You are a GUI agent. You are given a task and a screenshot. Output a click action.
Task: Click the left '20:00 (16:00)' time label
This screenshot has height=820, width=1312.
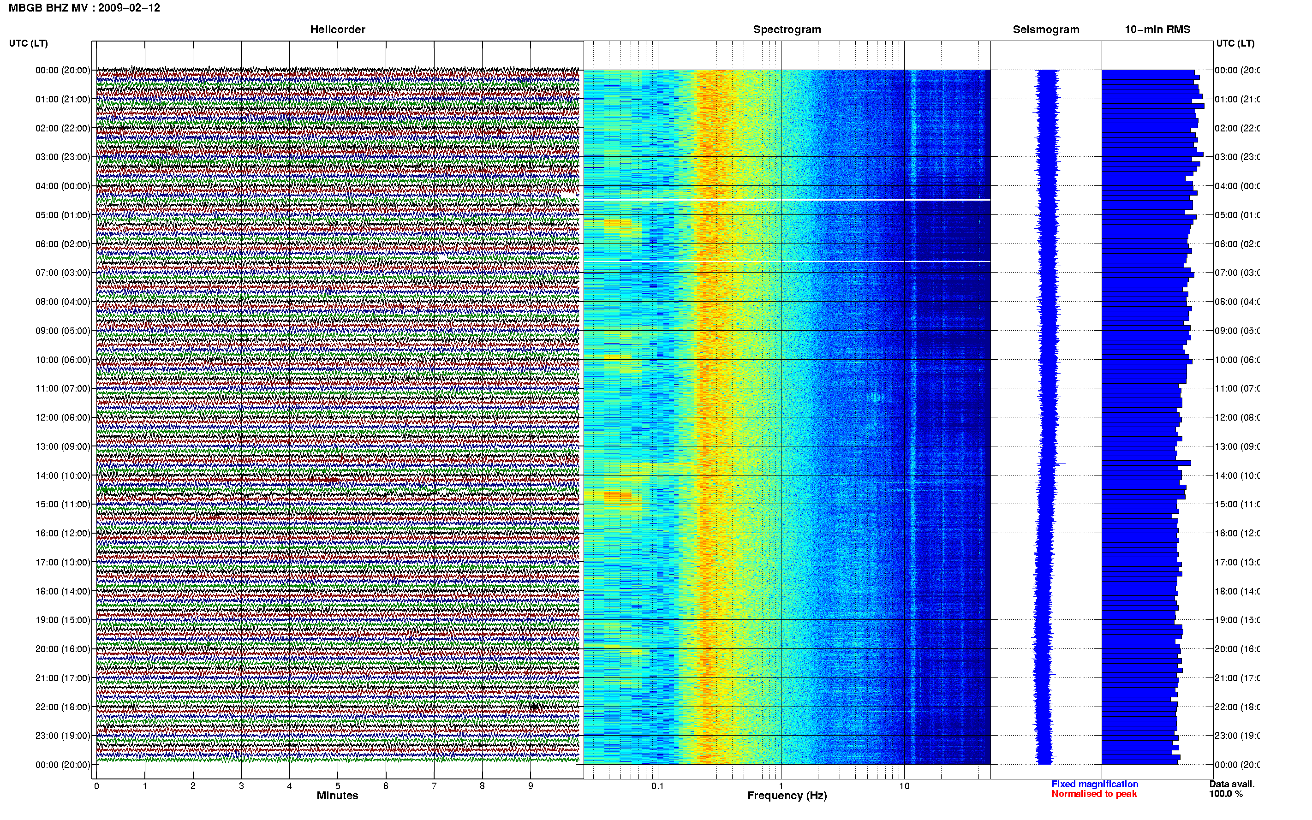(x=63, y=648)
